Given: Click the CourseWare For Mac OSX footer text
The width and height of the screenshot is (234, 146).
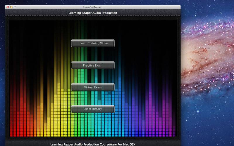Looking at the screenshot, I should pos(93,144).
